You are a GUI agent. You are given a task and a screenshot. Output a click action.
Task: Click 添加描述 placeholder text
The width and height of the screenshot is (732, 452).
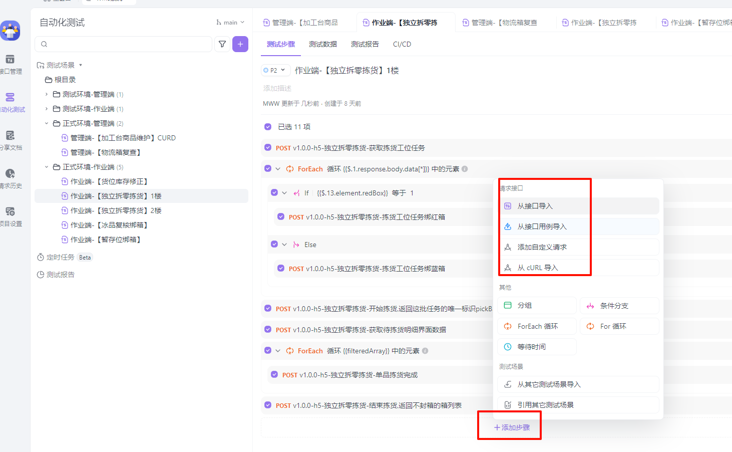(277, 88)
